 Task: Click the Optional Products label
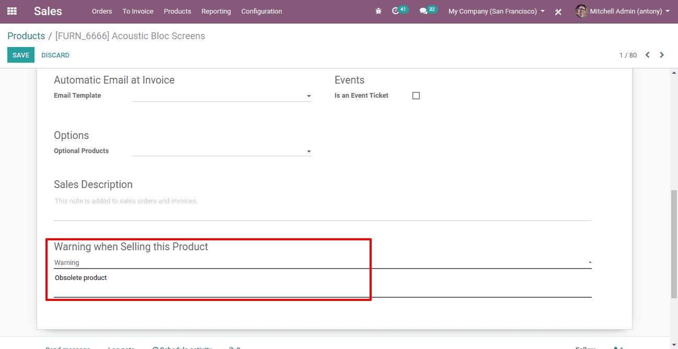(x=81, y=151)
